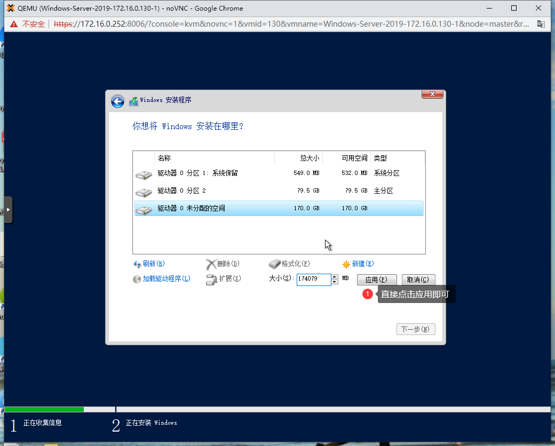Click the load driver disc icon
This screenshot has width=555, height=446.
pos(137,279)
